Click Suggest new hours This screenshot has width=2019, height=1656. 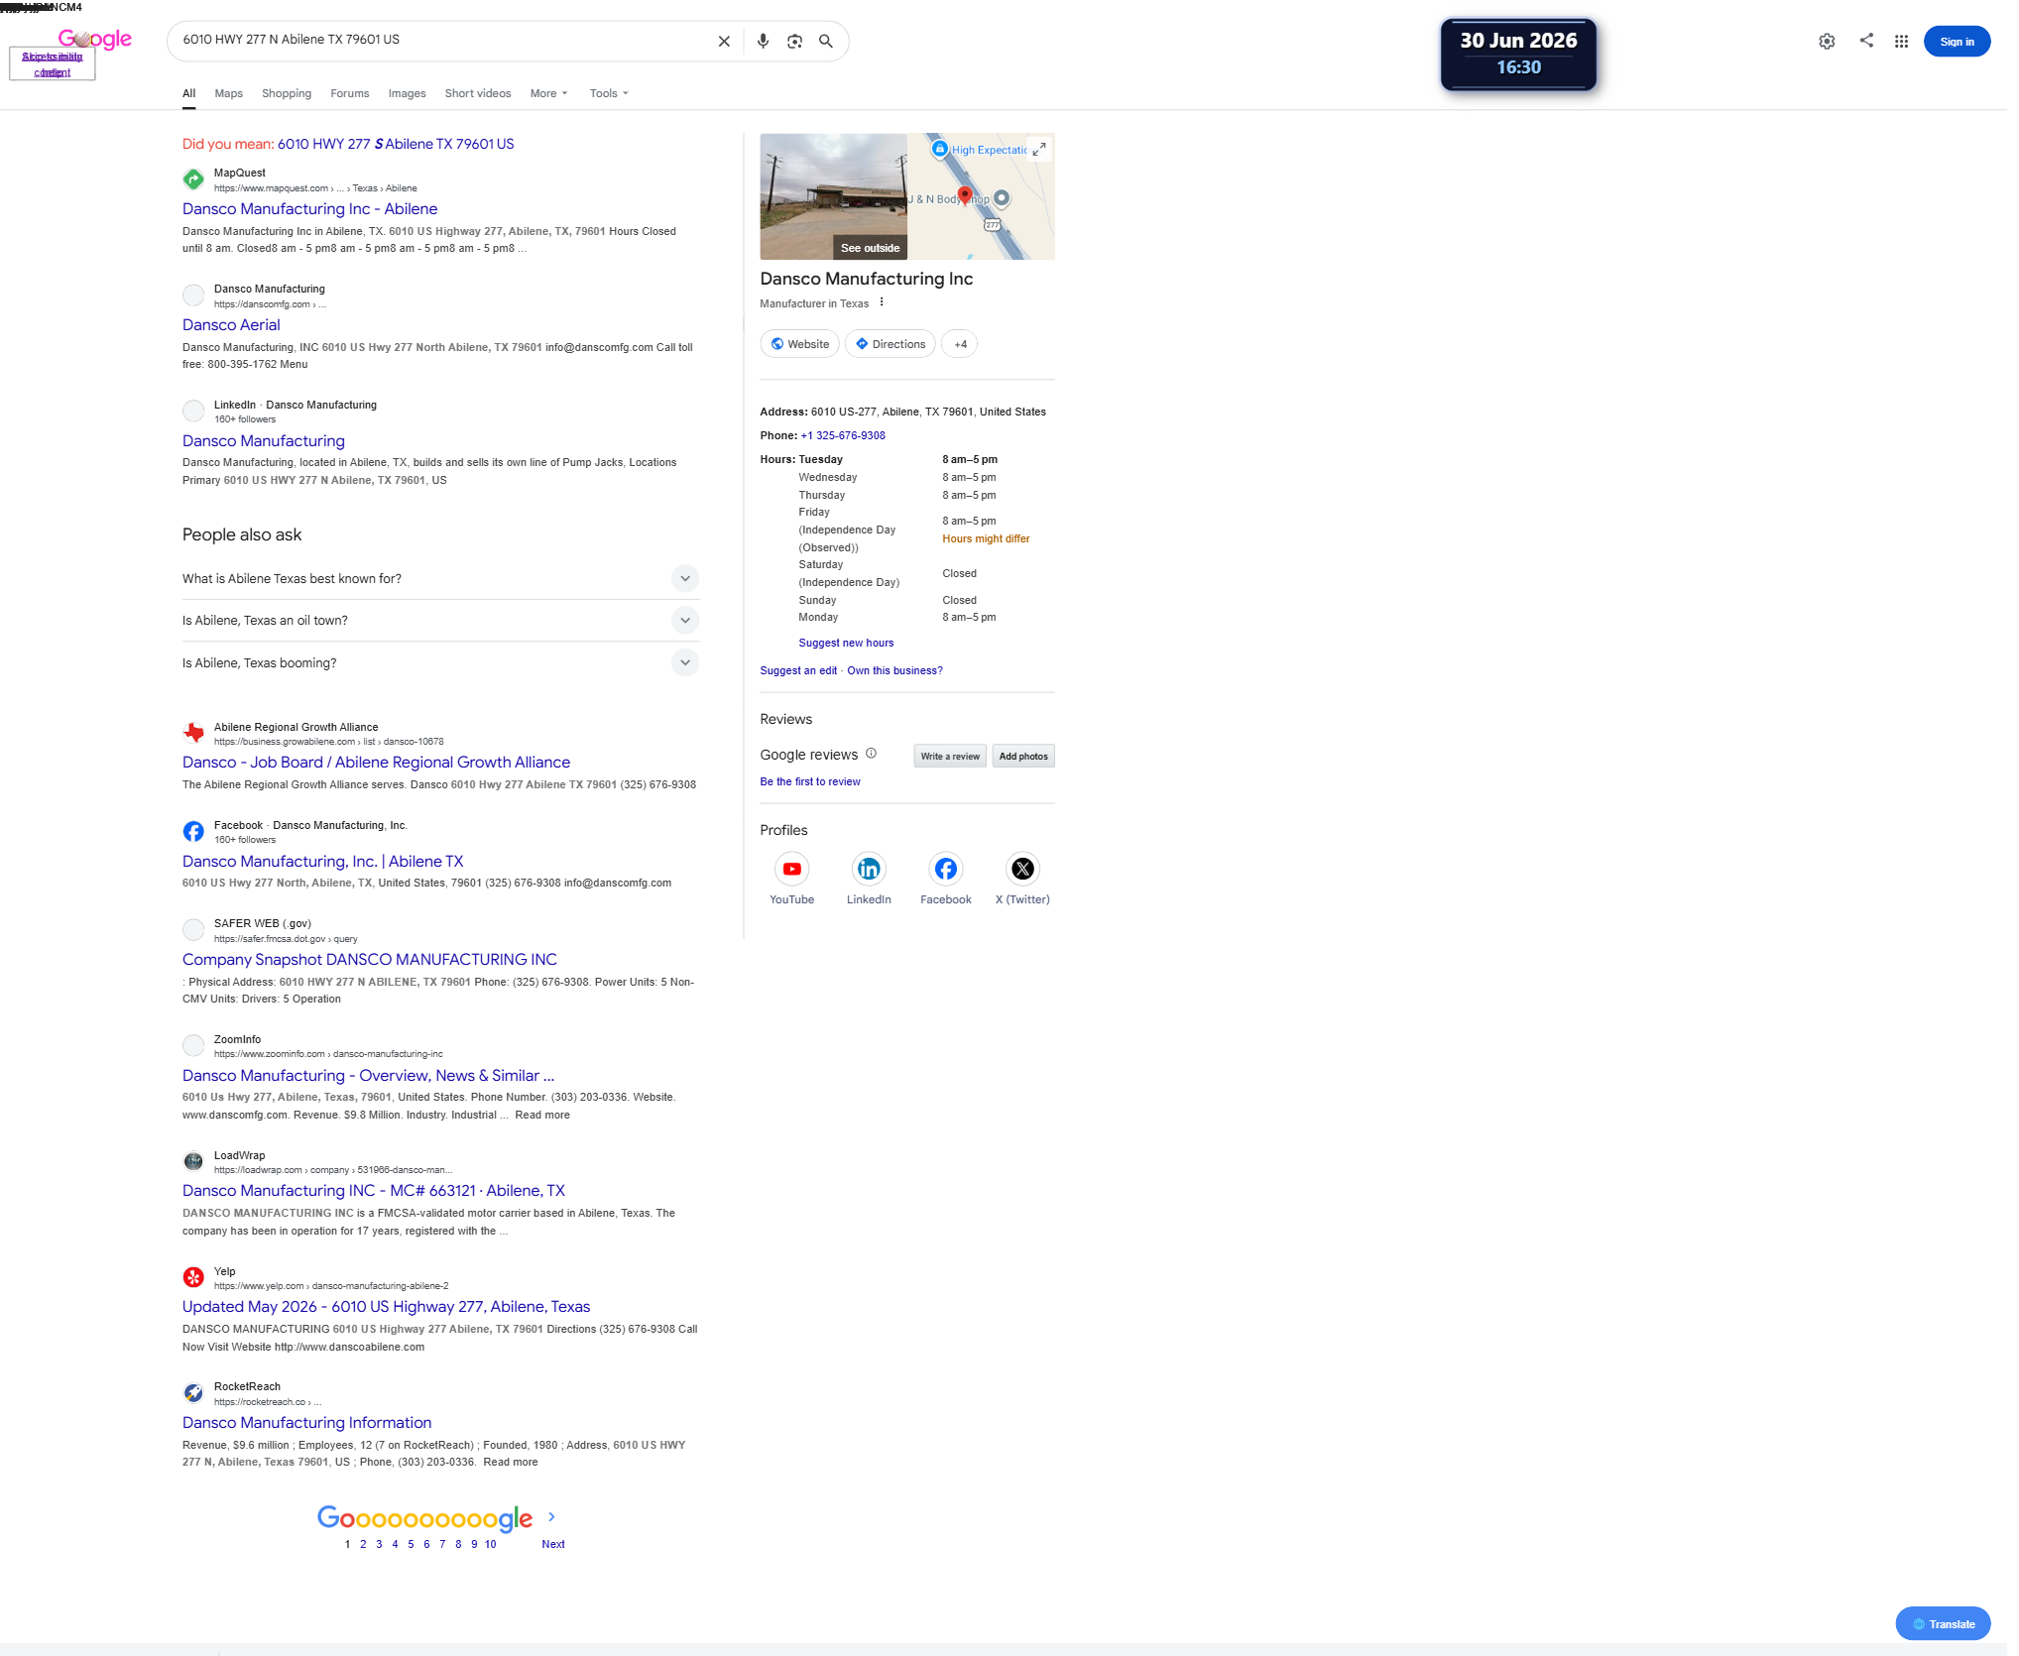(x=846, y=643)
